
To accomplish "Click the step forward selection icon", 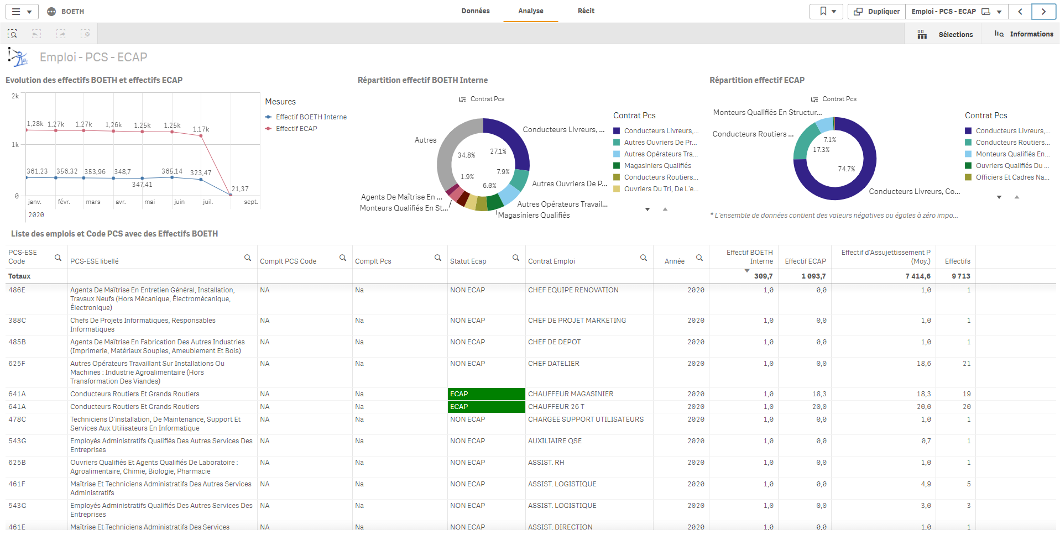I will (61, 34).
